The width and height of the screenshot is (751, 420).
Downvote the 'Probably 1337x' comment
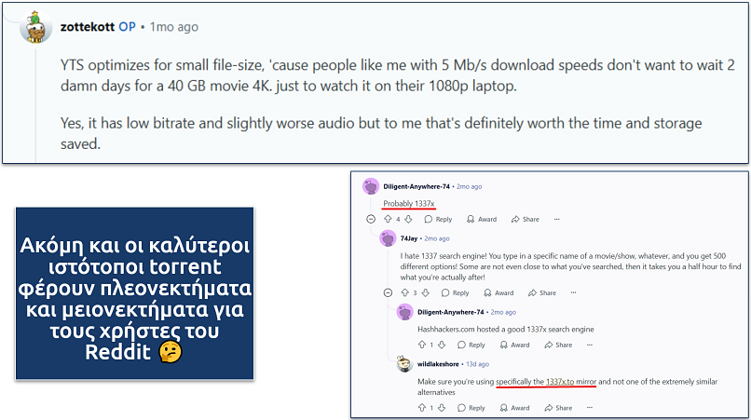pyautogui.click(x=410, y=220)
